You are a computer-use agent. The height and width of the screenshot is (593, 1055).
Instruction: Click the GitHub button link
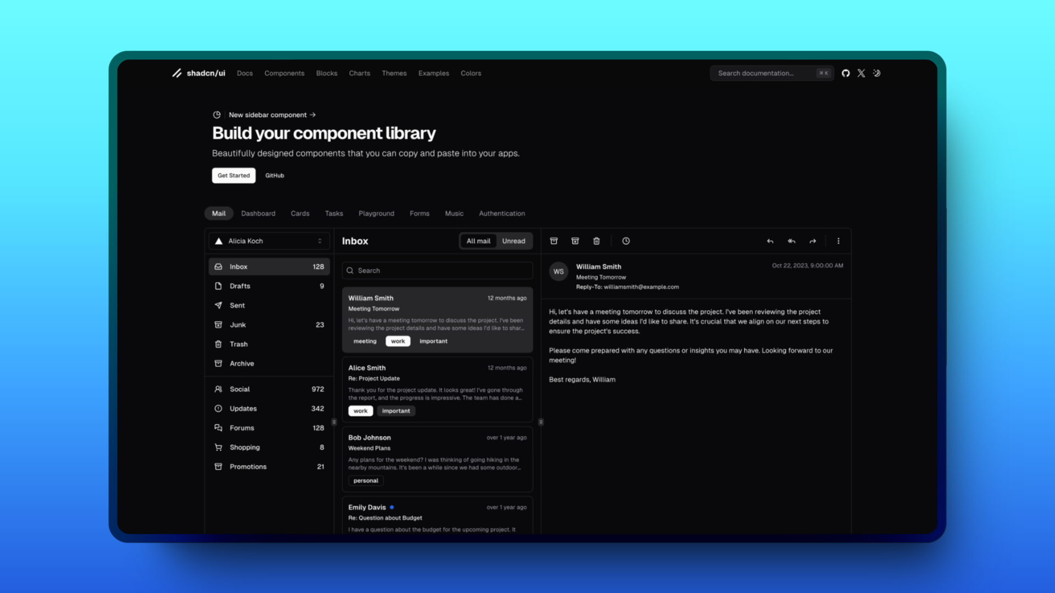274,175
